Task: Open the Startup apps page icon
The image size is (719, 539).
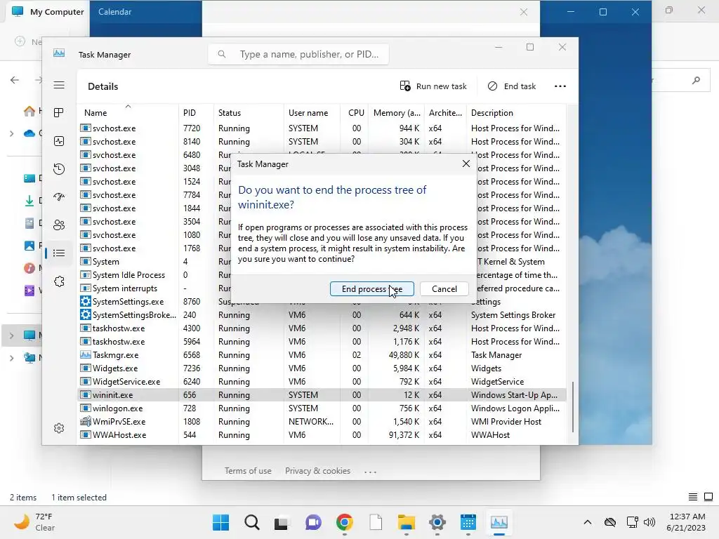Action: [59, 197]
